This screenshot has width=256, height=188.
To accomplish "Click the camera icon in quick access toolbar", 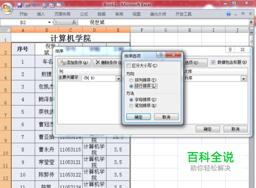I will point(27,5).
